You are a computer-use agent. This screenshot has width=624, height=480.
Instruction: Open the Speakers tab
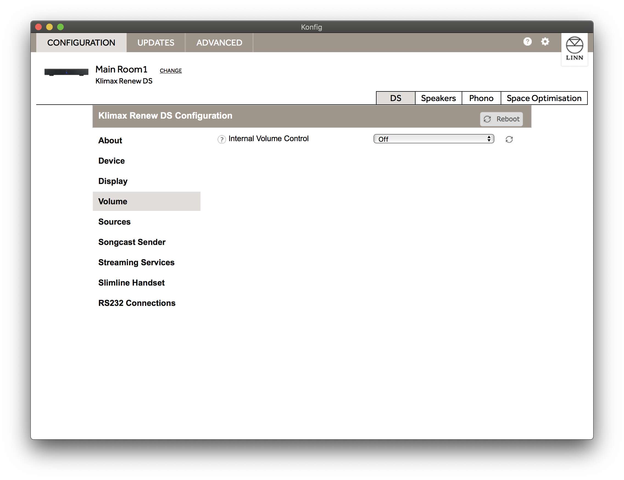(x=438, y=98)
